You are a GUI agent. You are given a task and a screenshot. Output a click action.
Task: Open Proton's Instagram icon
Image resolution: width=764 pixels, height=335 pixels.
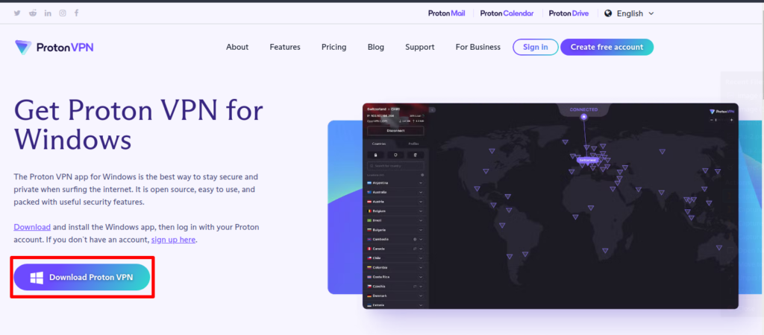pos(63,13)
